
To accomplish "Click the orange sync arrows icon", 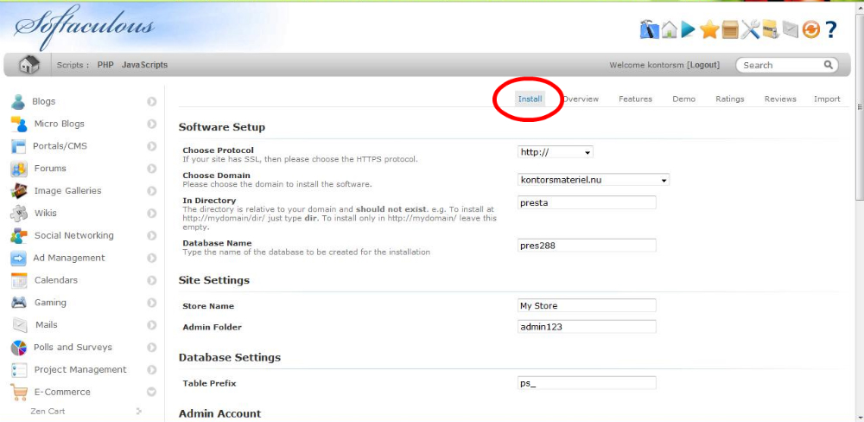I will click(811, 29).
